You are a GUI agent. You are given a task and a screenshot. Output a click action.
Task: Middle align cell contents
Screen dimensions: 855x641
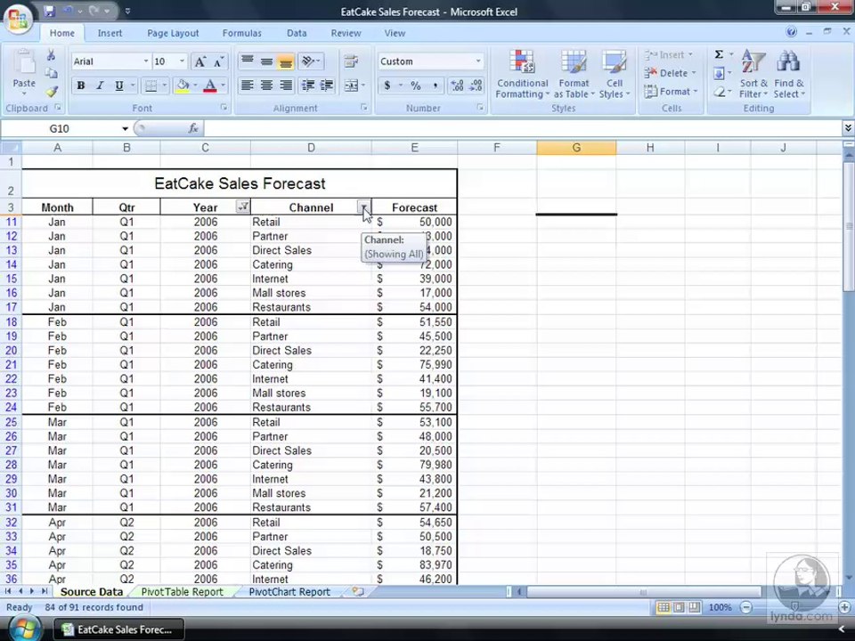tap(266, 61)
